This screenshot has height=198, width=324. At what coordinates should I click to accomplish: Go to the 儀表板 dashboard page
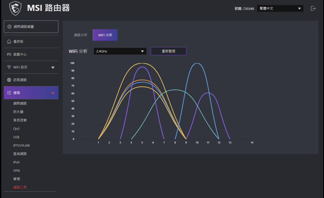click(x=31, y=42)
